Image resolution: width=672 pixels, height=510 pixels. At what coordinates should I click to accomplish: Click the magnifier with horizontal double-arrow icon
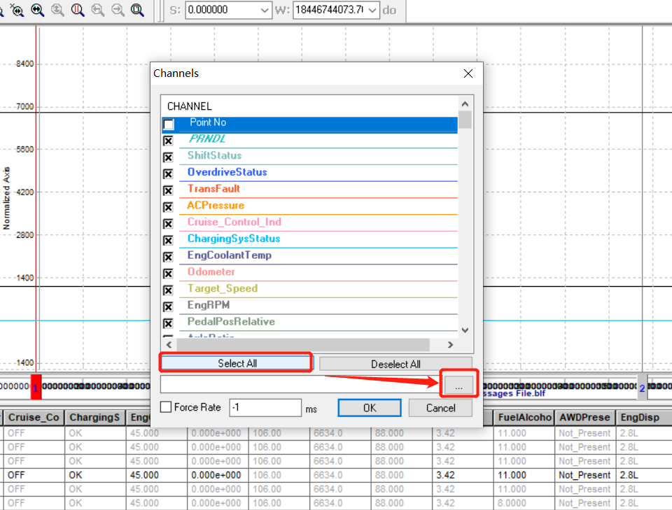(x=38, y=9)
